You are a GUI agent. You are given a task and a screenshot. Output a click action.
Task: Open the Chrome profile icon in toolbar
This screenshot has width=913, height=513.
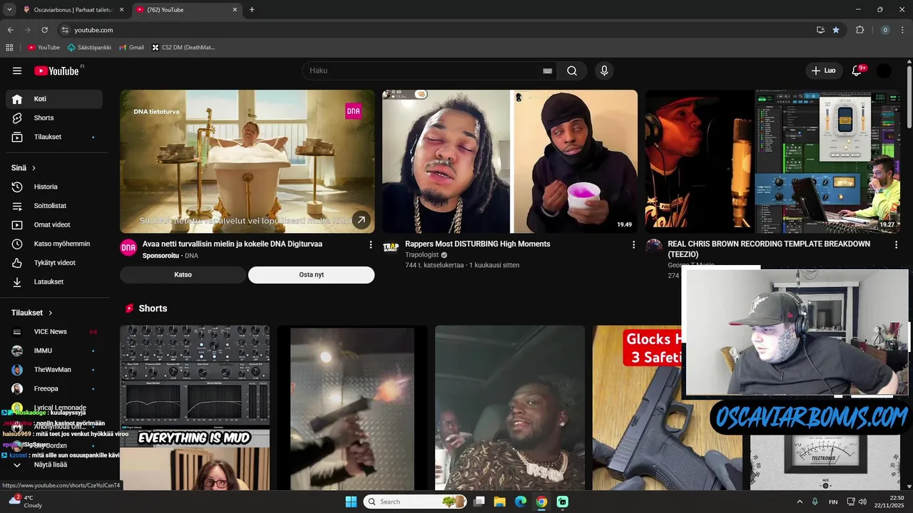click(885, 30)
